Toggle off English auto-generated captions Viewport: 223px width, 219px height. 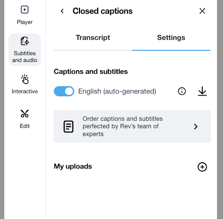tap(64, 91)
